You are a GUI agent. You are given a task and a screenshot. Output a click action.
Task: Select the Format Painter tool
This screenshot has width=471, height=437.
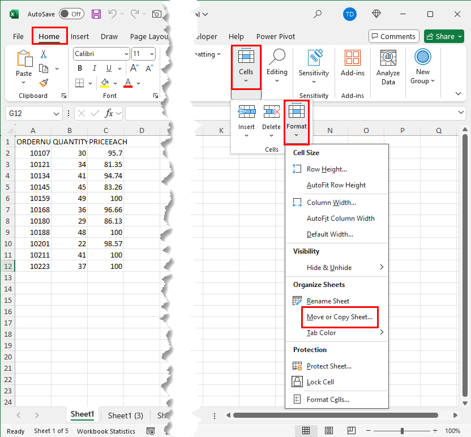(42, 83)
